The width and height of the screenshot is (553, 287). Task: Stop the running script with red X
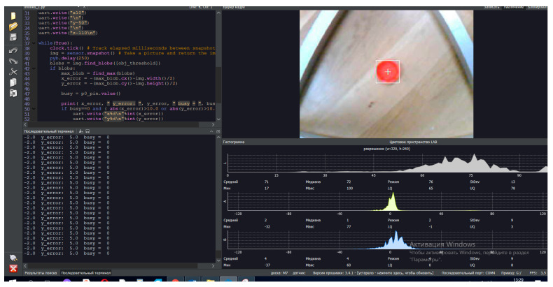(x=13, y=268)
